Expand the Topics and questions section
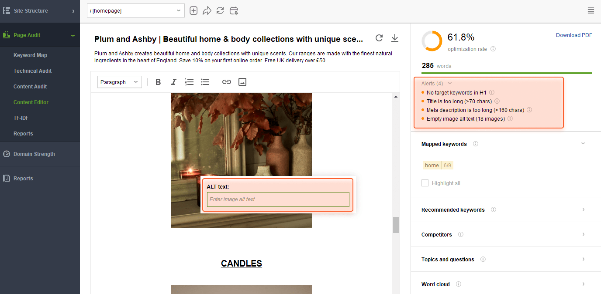The image size is (601, 294). (x=584, y=259)
